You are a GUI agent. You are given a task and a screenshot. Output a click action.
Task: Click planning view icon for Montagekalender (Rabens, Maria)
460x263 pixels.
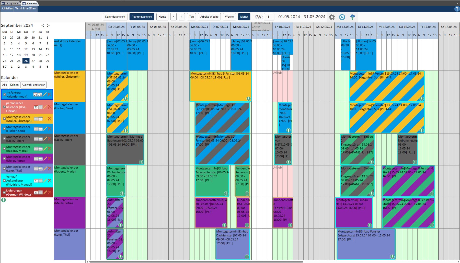pos(40,149)
